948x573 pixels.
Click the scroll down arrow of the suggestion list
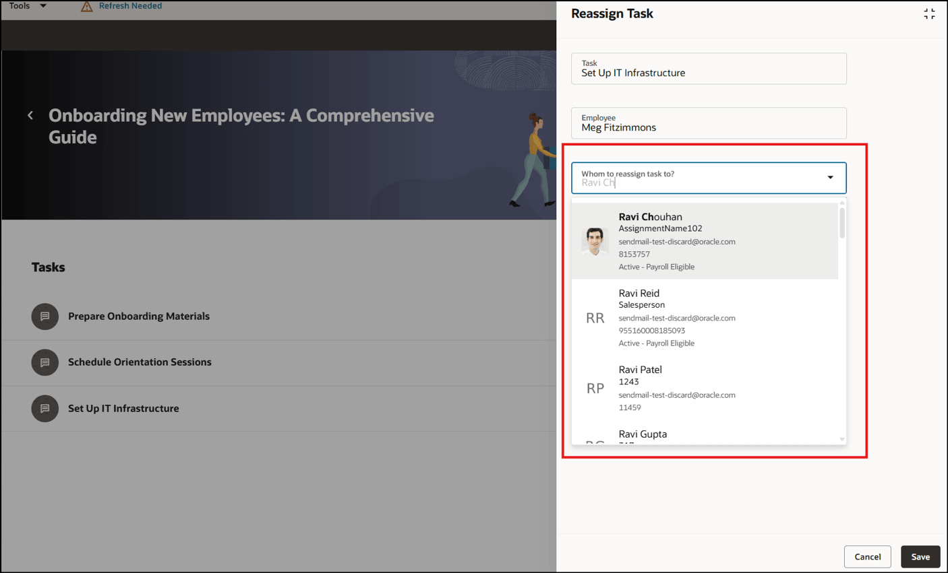pos(842,439)
